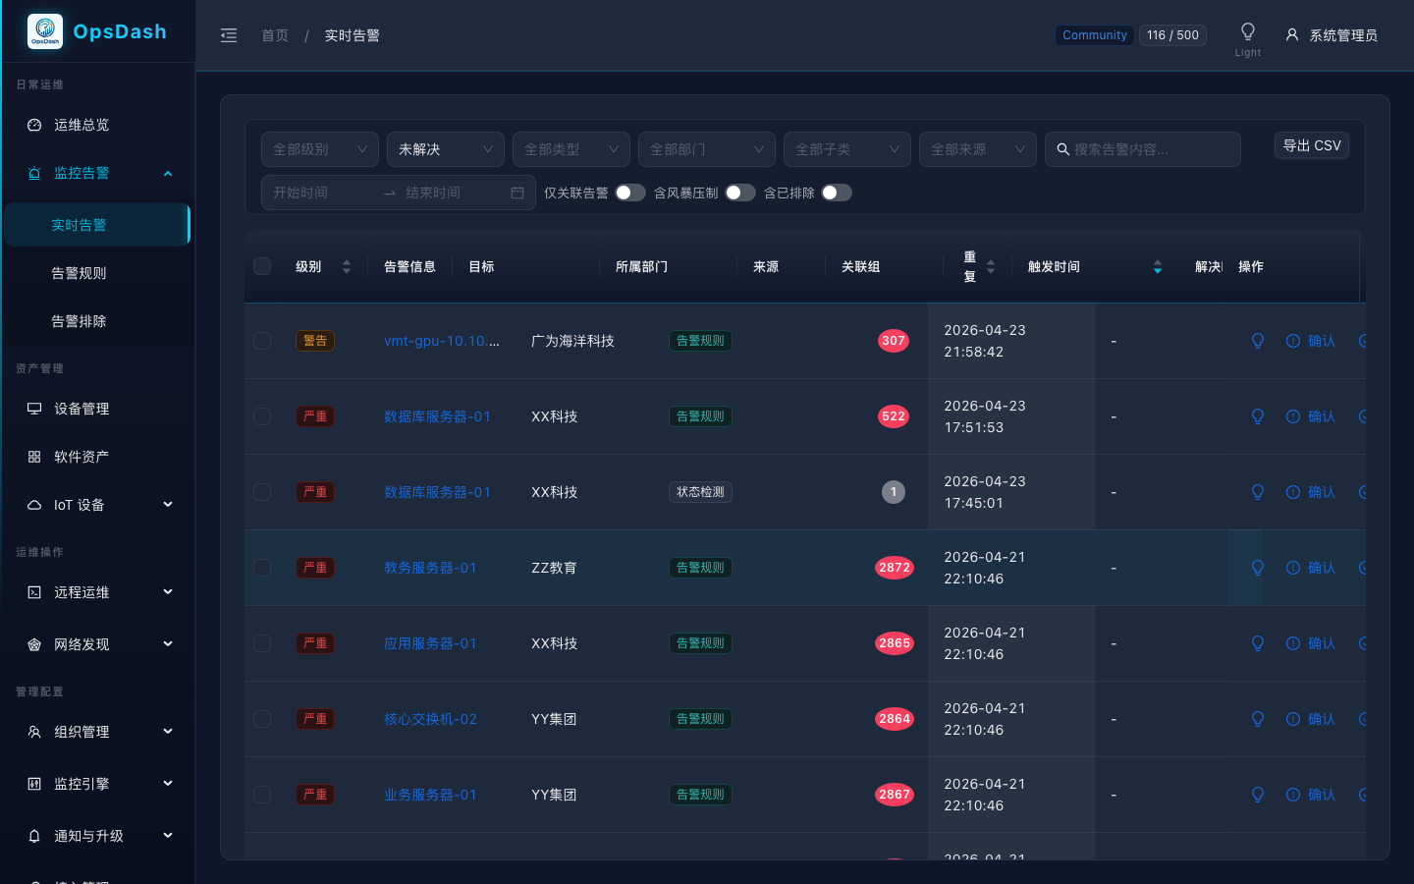Click the 通知与升级 bell icon

click(x=34, y=836)
